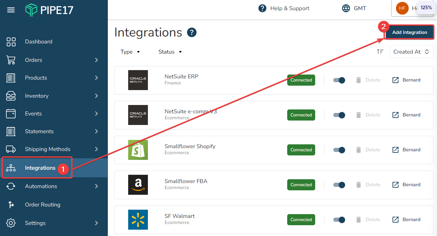Expand the Inventory submenu chevron
Viewport: 437px width, 236px height.
tap(96, 96)
